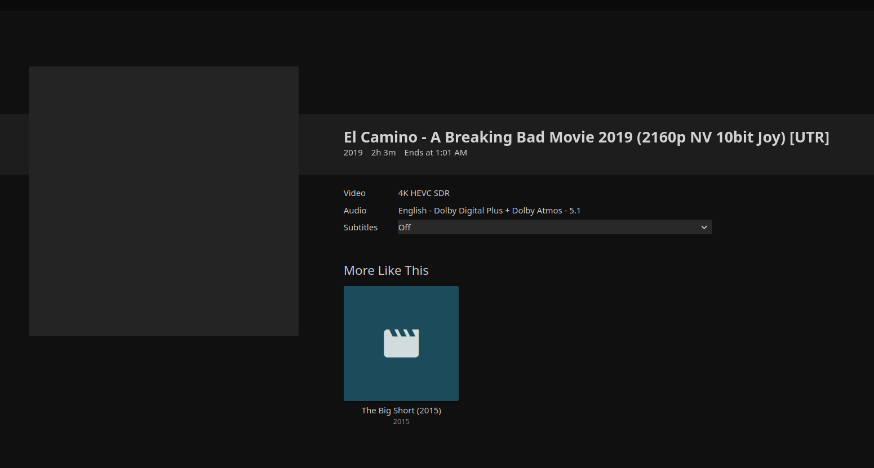The image size is (874, 468).
Task: Click the Video label
Action: pyautogui.click(x=354, y=193)
